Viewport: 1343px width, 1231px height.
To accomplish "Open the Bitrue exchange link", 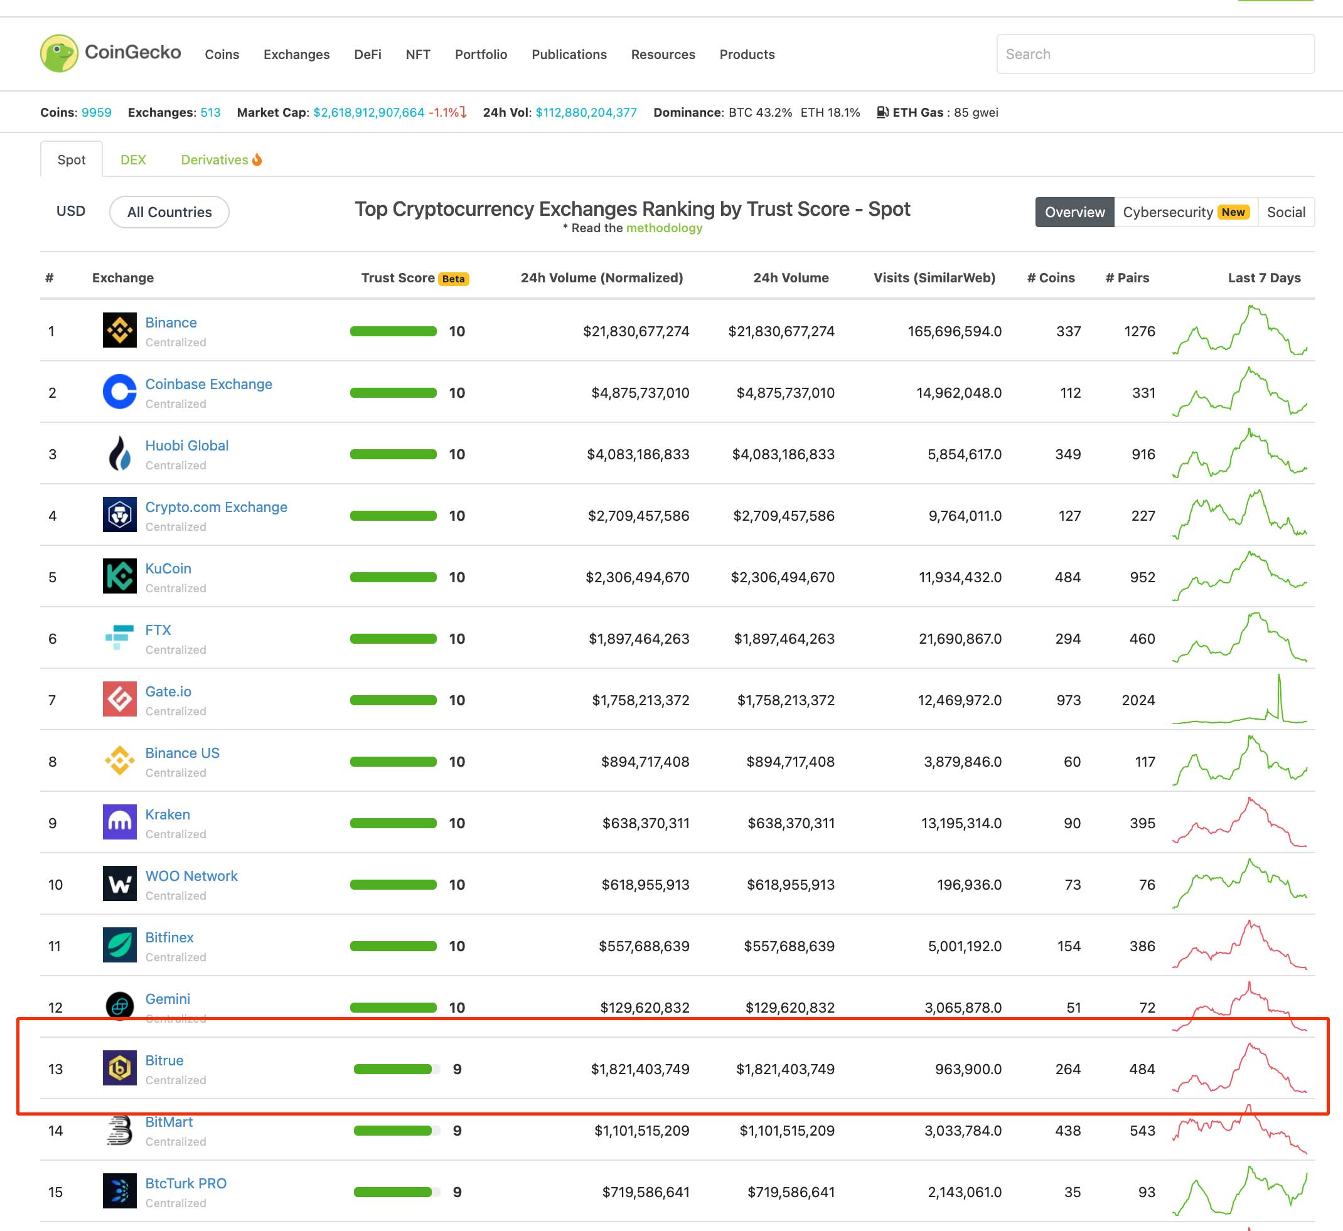I will point(164,1060).
